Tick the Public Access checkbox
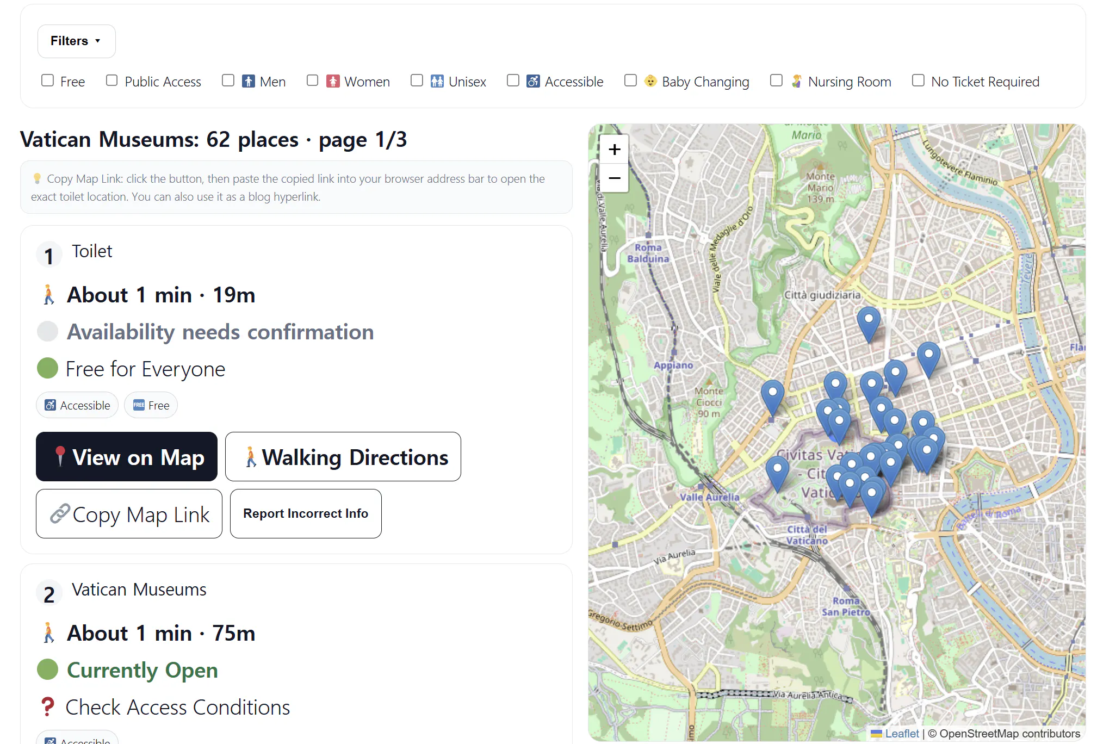Image resolution: width=1097 pixels, height=744 pixels. (112, 80)
